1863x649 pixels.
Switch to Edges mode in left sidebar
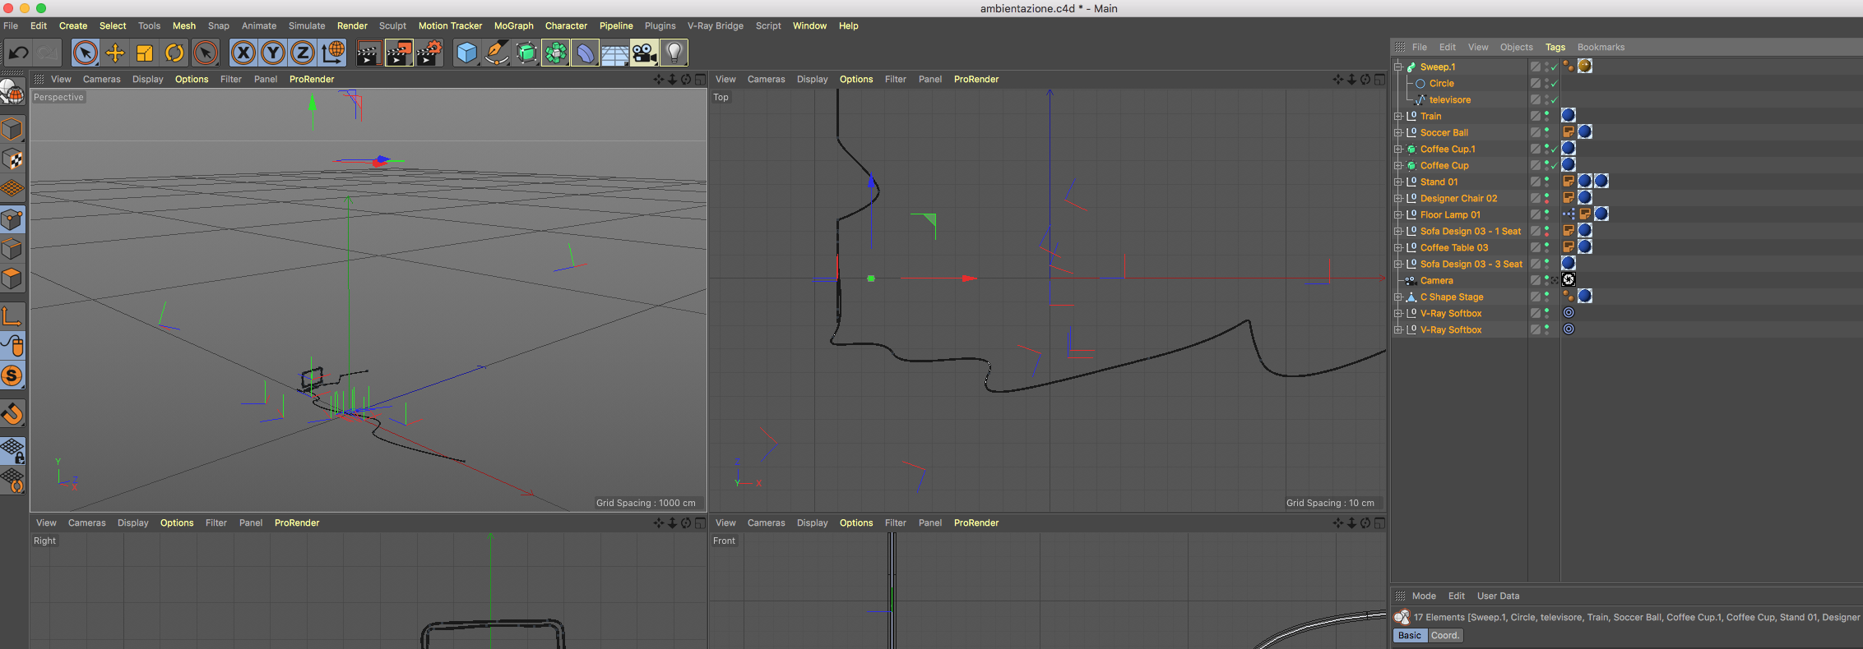(12, 249)
